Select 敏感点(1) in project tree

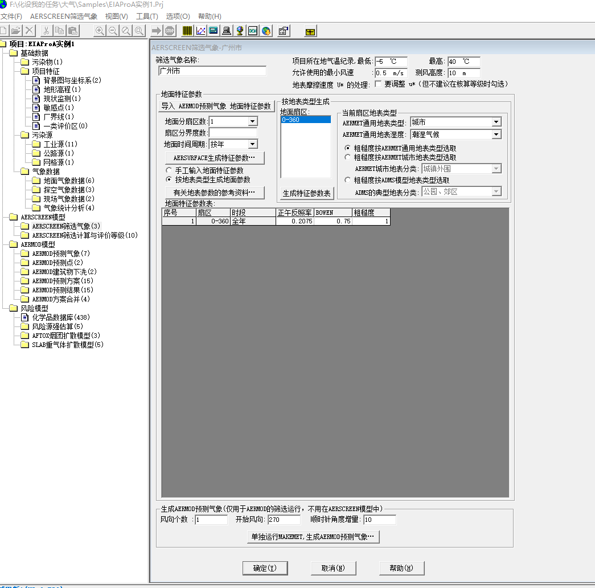click(59, 108)
